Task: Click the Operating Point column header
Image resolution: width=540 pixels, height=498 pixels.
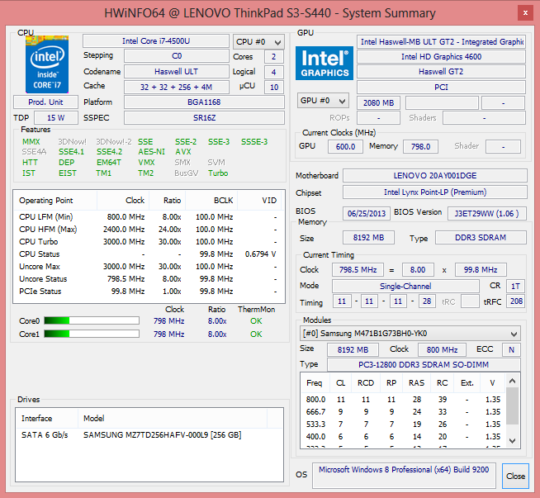Action: pos(55,201)
